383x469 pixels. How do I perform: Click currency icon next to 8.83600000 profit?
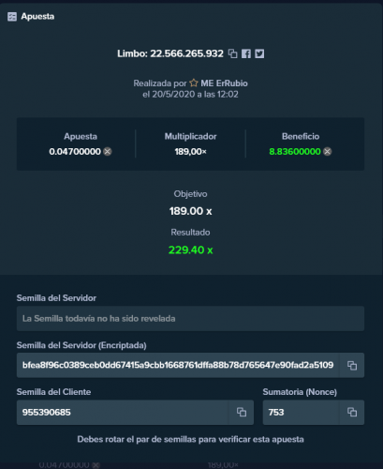(327, 152)
